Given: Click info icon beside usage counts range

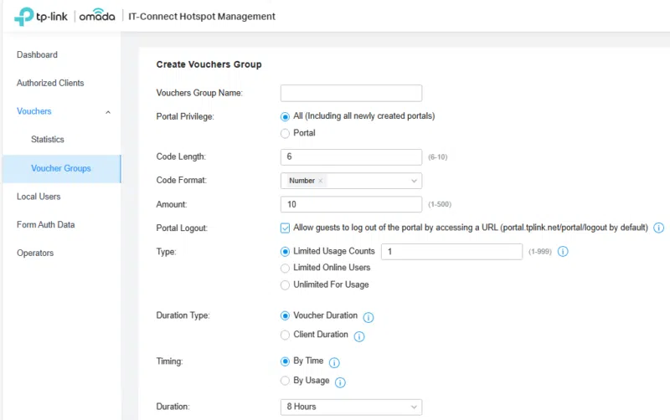Looking at the screenshot, I should click(x=563, y=251).
